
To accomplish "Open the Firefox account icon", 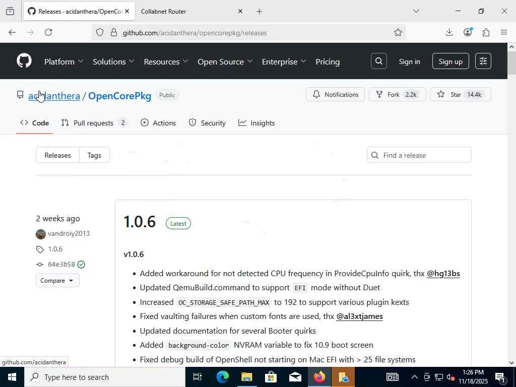I will (468, 32).
